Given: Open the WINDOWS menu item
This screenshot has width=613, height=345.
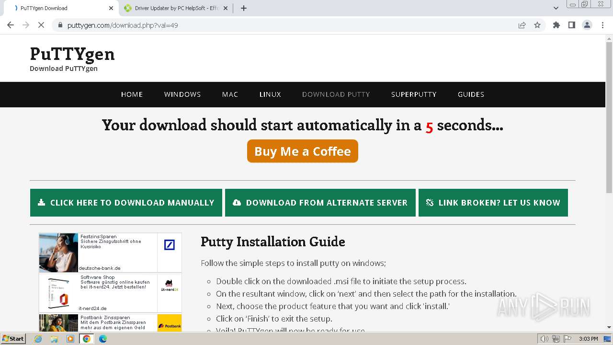Looking at the screenshot, I should point(182,94).
